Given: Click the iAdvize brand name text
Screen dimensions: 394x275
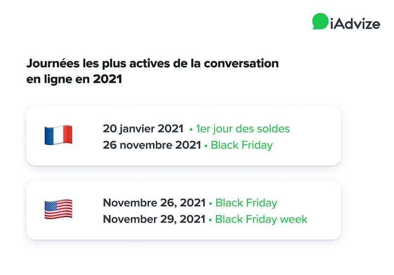Looking at the screenshot, I should coord(355,24).
